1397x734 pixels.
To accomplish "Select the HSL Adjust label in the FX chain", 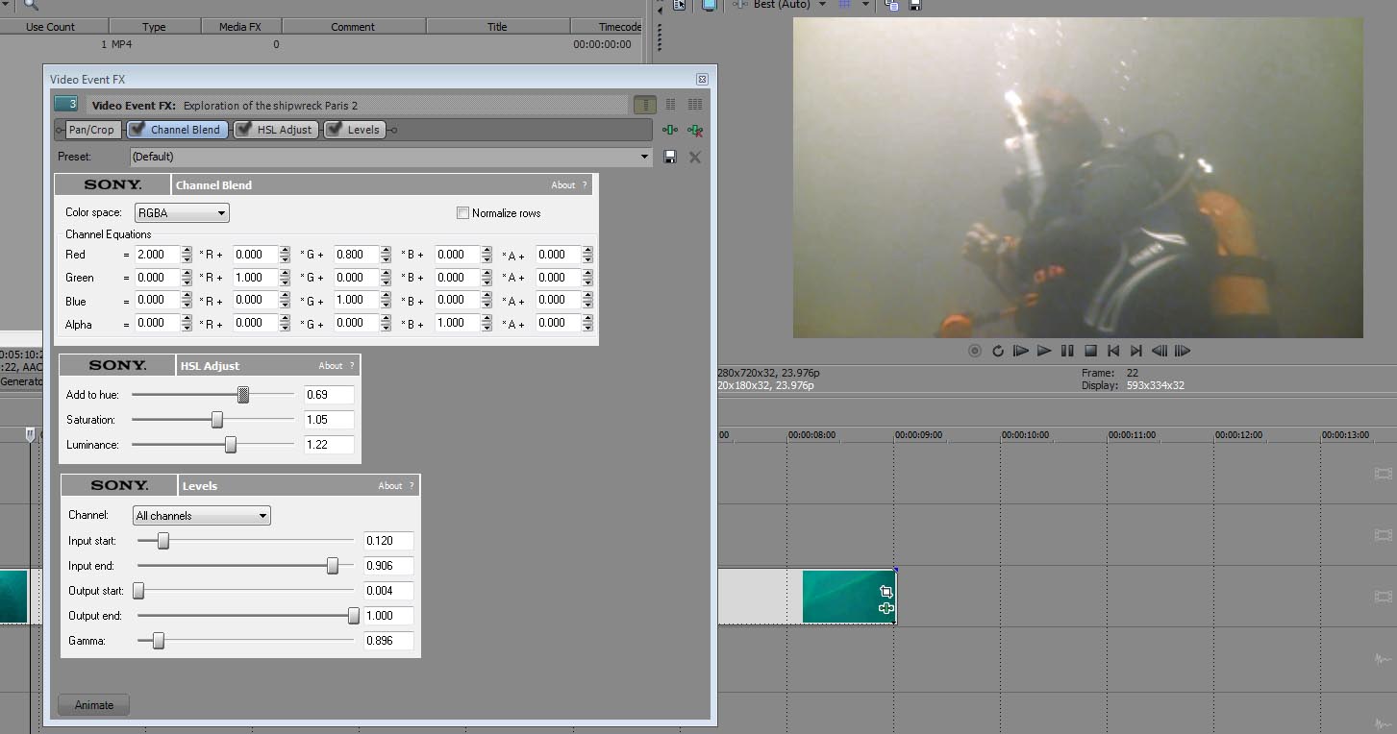I will coord(285,130).
